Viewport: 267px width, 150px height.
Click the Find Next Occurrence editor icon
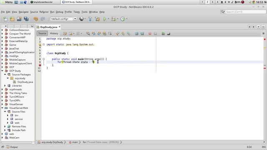(99, 33)
